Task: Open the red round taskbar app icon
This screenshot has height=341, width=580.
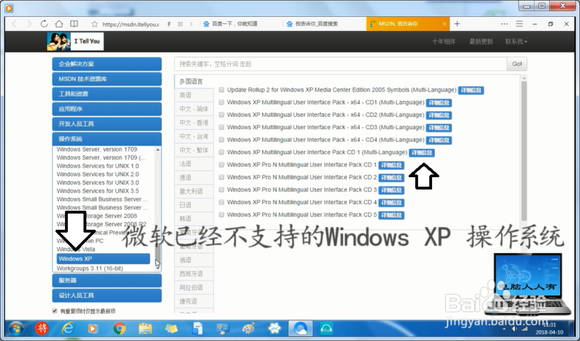Action: 42,328
